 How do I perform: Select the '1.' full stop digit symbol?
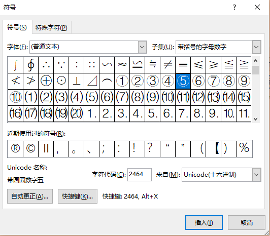coord(91,113)
